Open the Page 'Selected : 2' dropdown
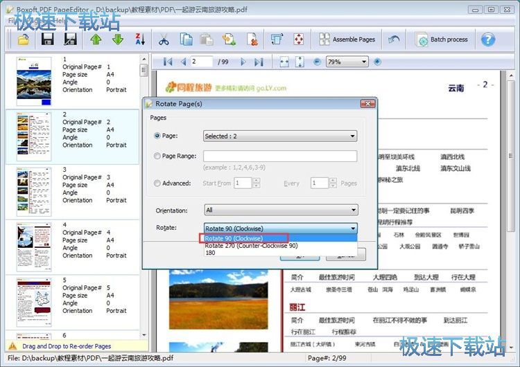520x367 pixels. (x=280, y=136)
